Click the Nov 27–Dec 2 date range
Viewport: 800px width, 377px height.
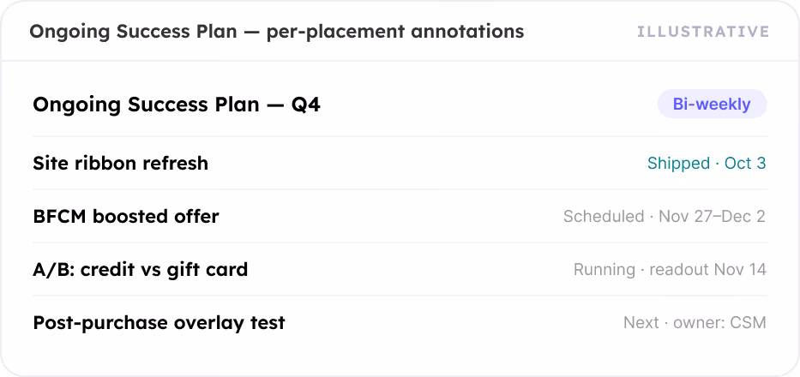pyautogui.click(x=713, y=216)
